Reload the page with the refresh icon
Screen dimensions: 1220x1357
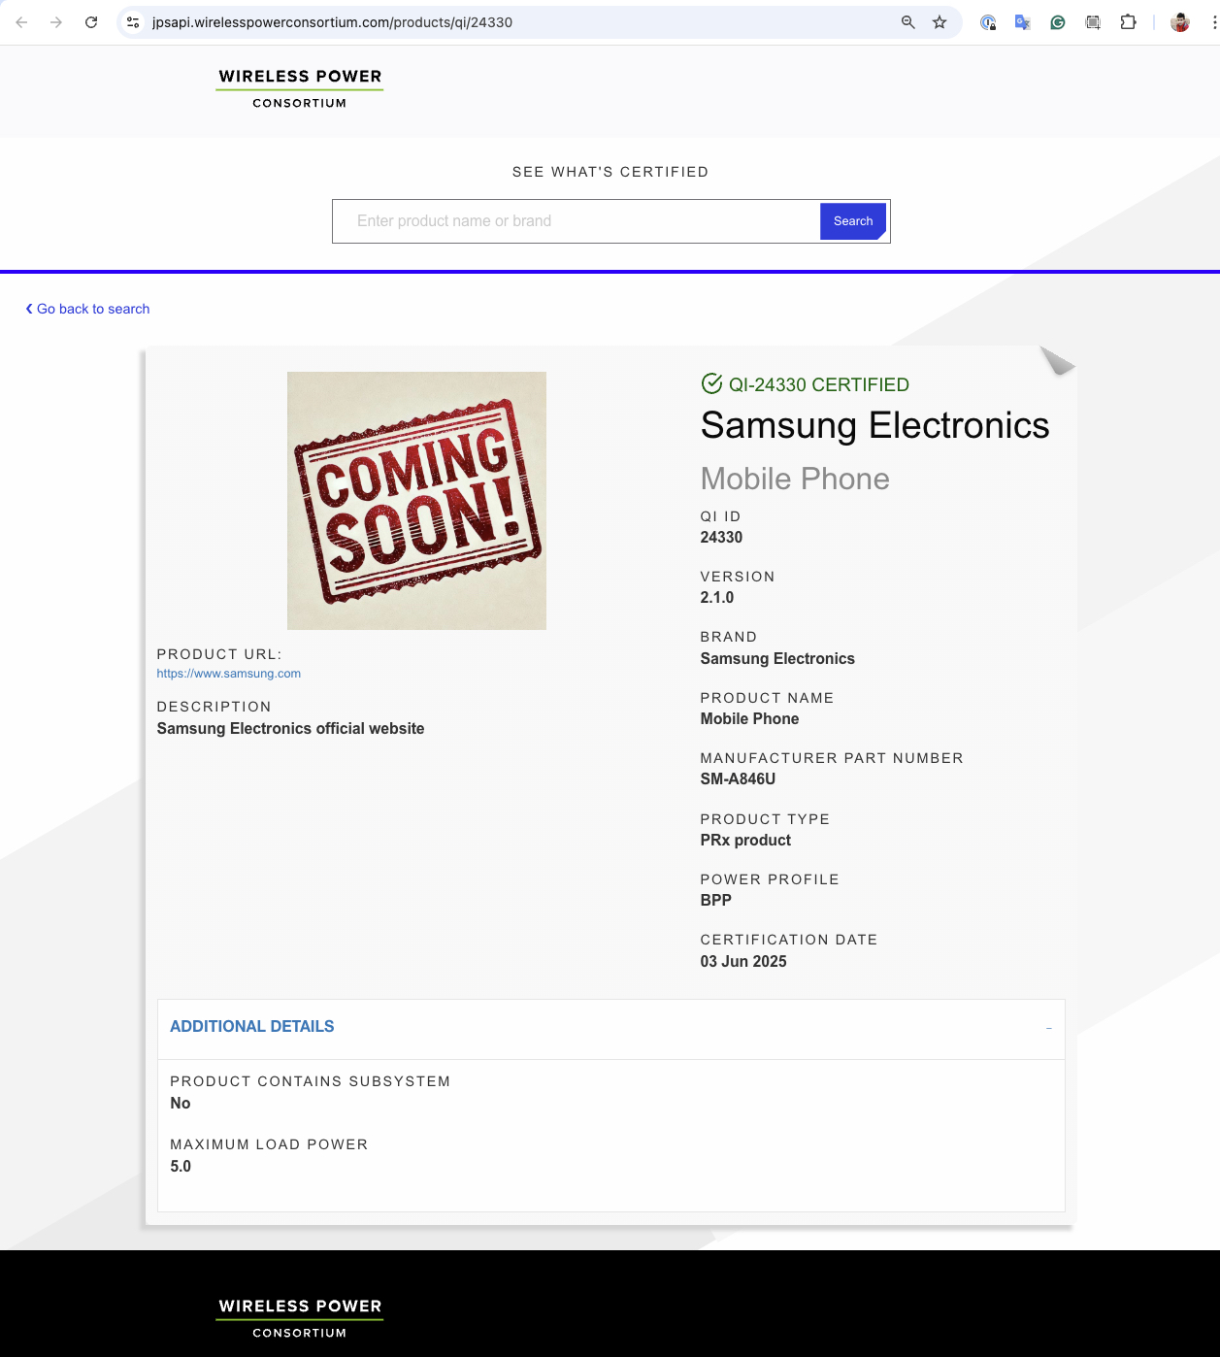click(91, 22)
